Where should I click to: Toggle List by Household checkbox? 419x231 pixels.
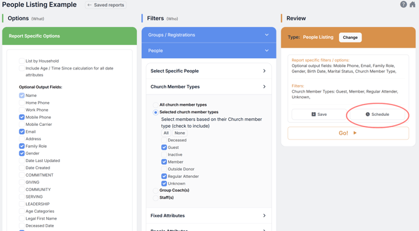coord(22,61)
